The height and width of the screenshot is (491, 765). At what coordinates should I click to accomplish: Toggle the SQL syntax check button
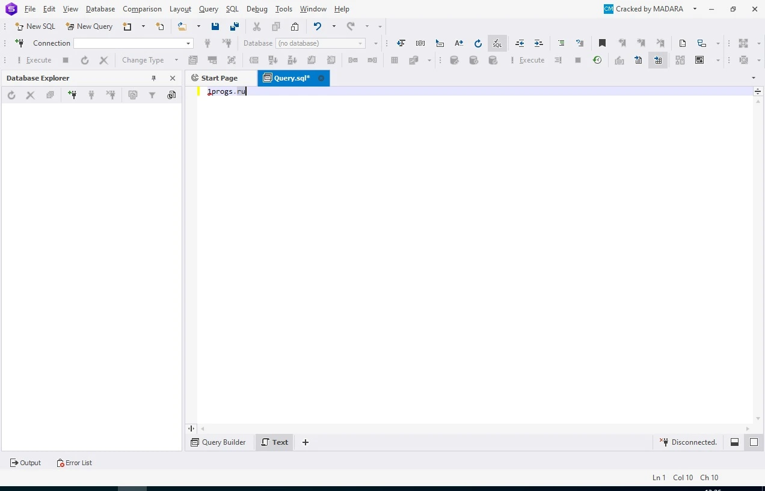point(497,43)
